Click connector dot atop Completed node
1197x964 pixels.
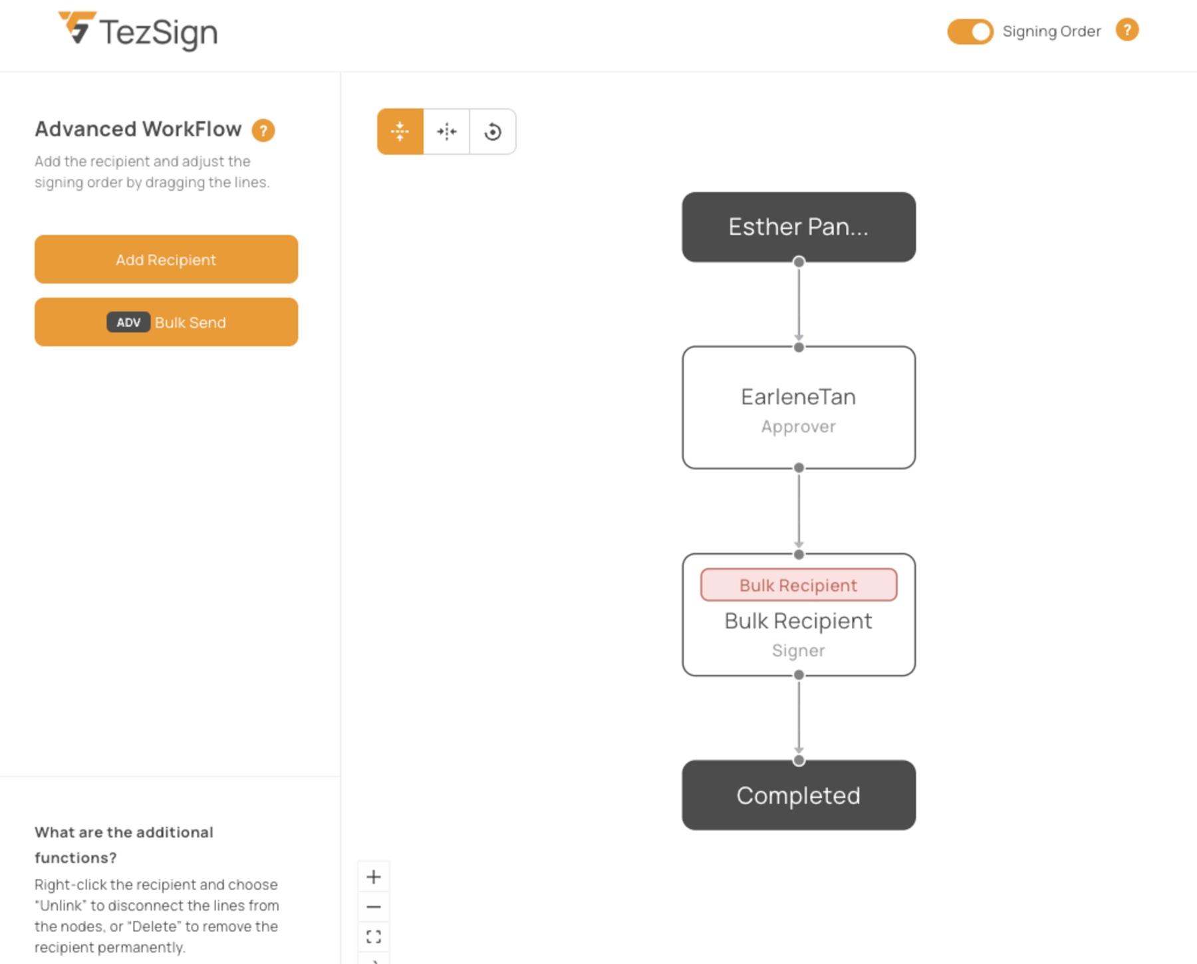pos(799,761)
